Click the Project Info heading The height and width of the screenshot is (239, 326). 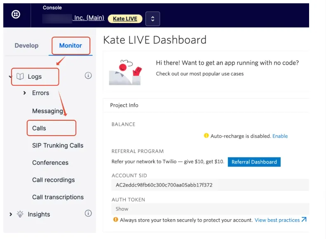[x=124, y=105]
